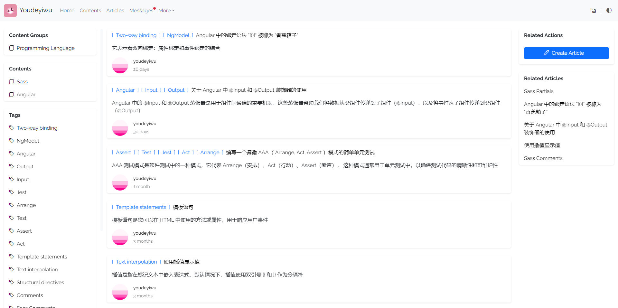This screenshot has height=308, width=618.
Task: Open Sass Comments related article
Action: click(543, 158)
